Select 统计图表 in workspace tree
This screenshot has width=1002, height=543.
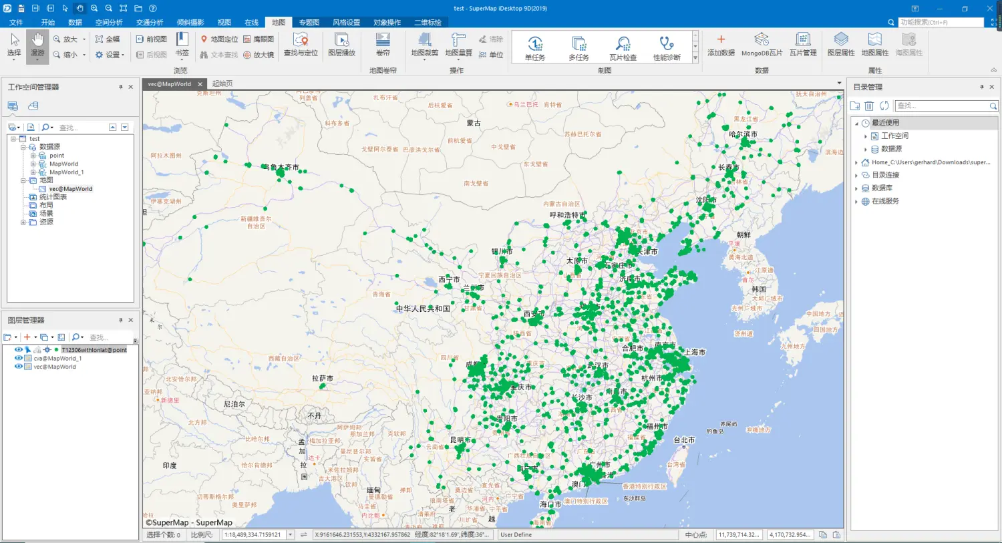pyautogui.click(x=53, y=197)
